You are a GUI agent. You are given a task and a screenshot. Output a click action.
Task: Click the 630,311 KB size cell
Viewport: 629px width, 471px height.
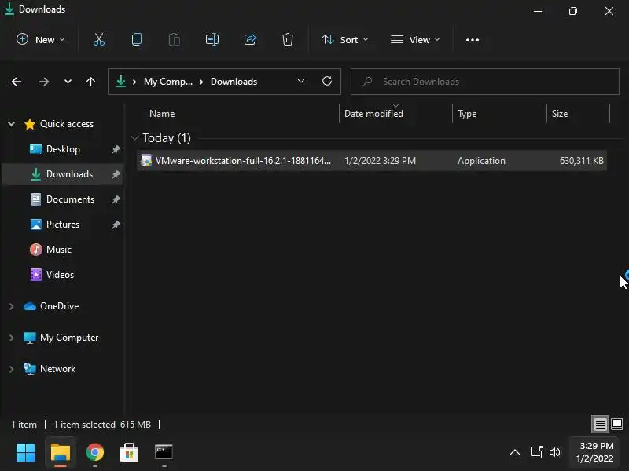point(581,161)
